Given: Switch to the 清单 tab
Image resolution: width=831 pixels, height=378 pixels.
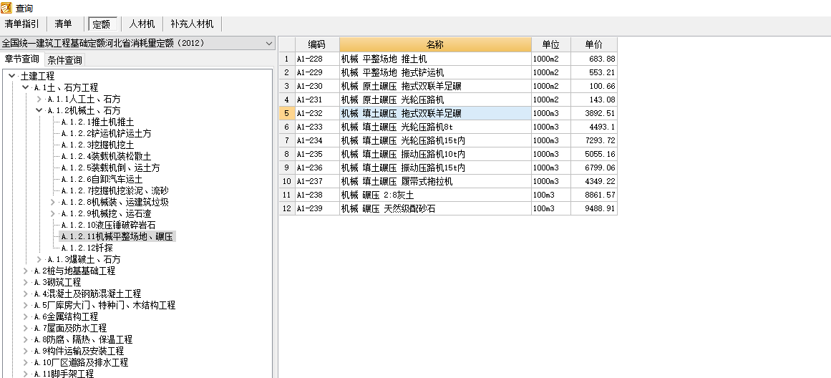Looking at the screenshot, I should coord(63,24).
